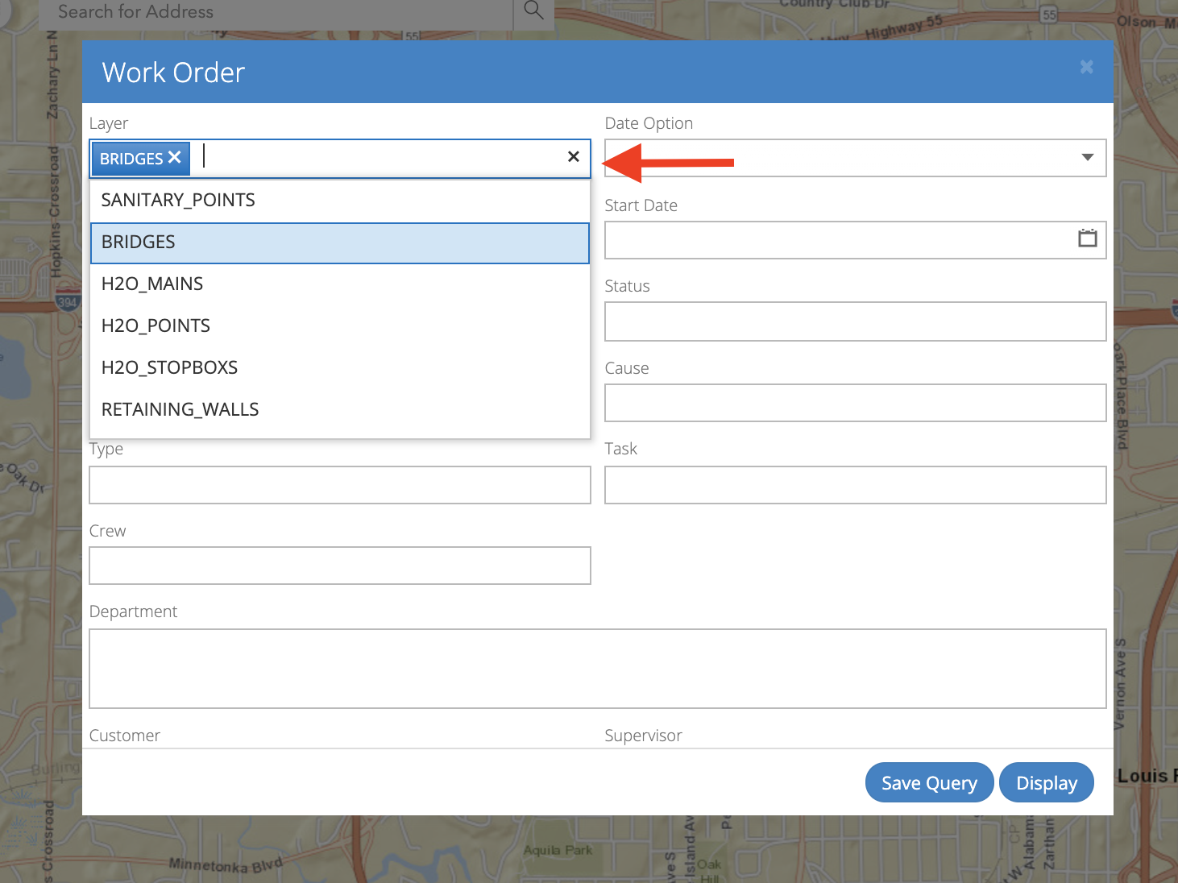Open the Start Date calendar picker
Screen dimensions: 1178x883
1087,238
